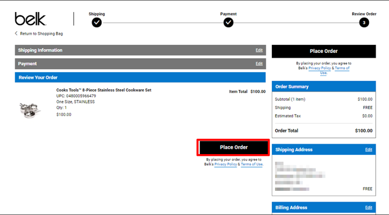Screen dimensions: 389x215
Task: Return to Shopping Bag link
Action: [42, 34]
